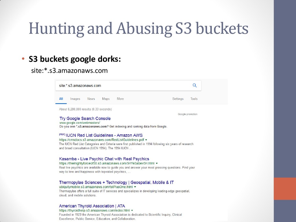Screen dimensions: 296x222
Task: Click the About 6,280,000 results text
Action: click(x=85, y=109)
